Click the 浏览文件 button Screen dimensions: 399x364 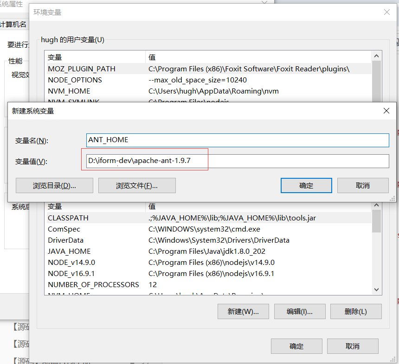coord(137,186)
